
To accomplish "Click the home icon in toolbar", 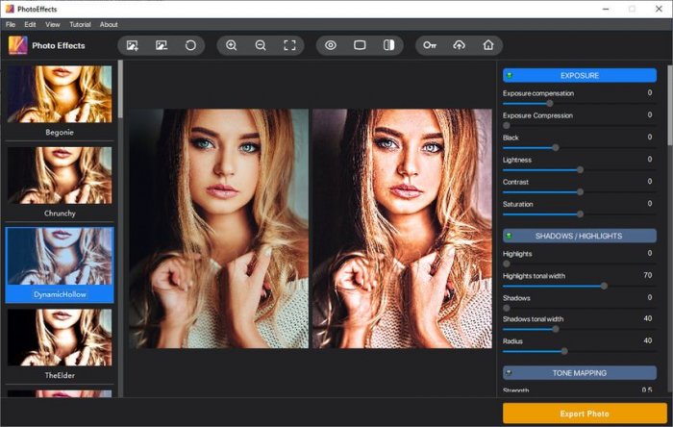I will click(x=488, y=45).
